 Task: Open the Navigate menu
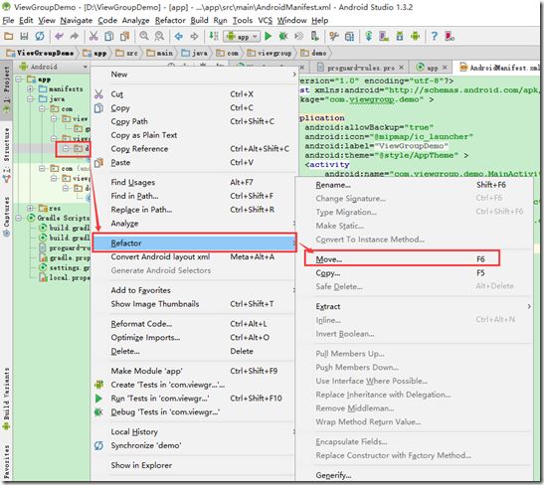77,21
